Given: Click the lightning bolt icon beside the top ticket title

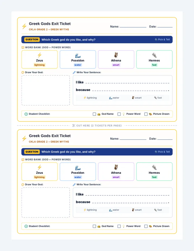Looking at the screenshot, I should (x=24, y=26).
